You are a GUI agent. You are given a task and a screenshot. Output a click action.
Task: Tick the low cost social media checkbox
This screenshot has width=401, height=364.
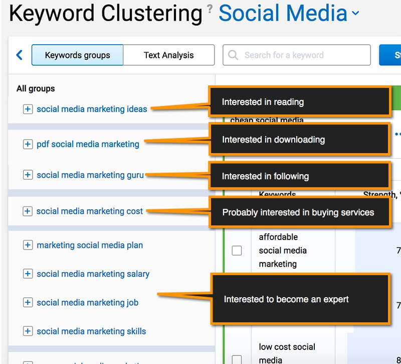click(237, 359)
